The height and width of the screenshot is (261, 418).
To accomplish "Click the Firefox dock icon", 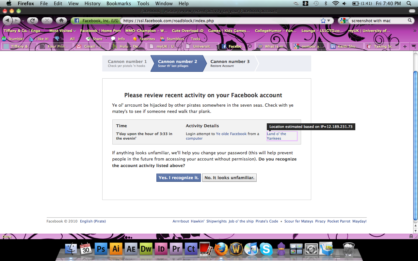I will pos(221,249).
